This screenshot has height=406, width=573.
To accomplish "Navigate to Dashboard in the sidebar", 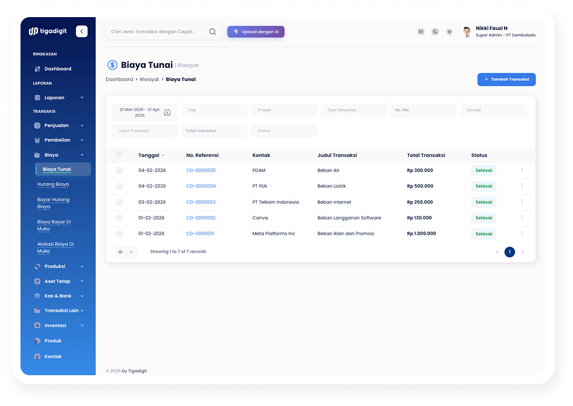I will tap(58, 69).
